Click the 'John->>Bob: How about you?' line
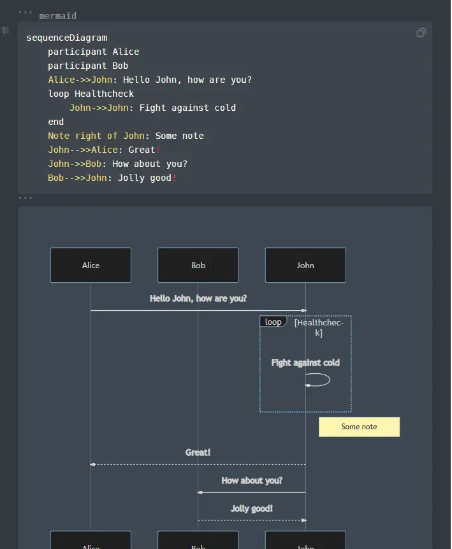The width and height of the screenshot is (452, 549). click(118, 164)
